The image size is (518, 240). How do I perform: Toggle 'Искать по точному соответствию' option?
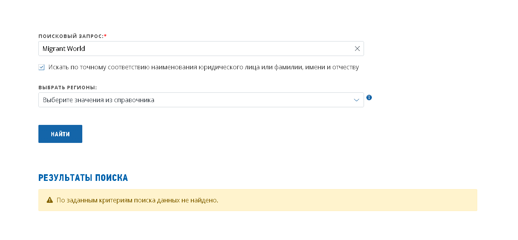(x=41, y=67)
